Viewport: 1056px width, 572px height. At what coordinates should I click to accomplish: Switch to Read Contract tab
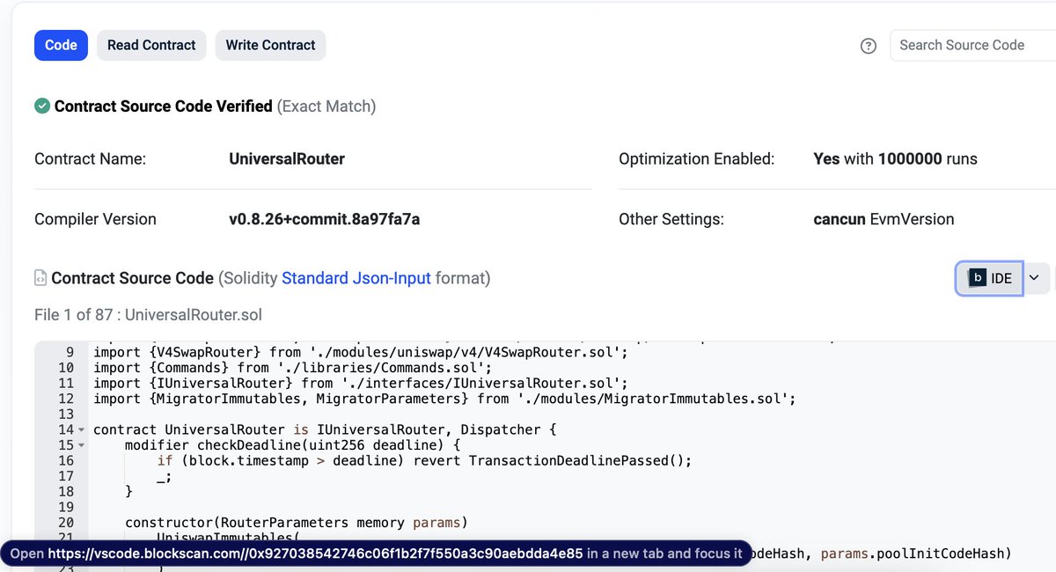pyautogui.click(x=151, y=45)
